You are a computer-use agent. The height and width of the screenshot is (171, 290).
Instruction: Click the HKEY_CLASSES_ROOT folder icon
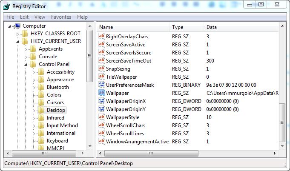click(x=25, y=34)
